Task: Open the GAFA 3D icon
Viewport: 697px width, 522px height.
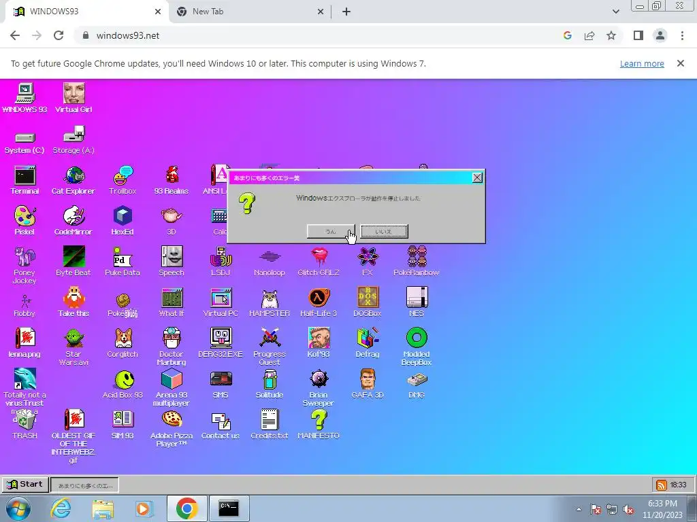Action: click(x=368, y=384)
